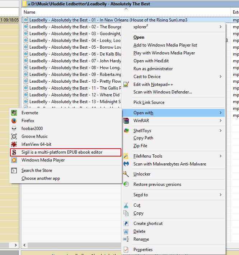Click the ShellToys icon
This screenshot has height=255, width=239.
point(126,130)
